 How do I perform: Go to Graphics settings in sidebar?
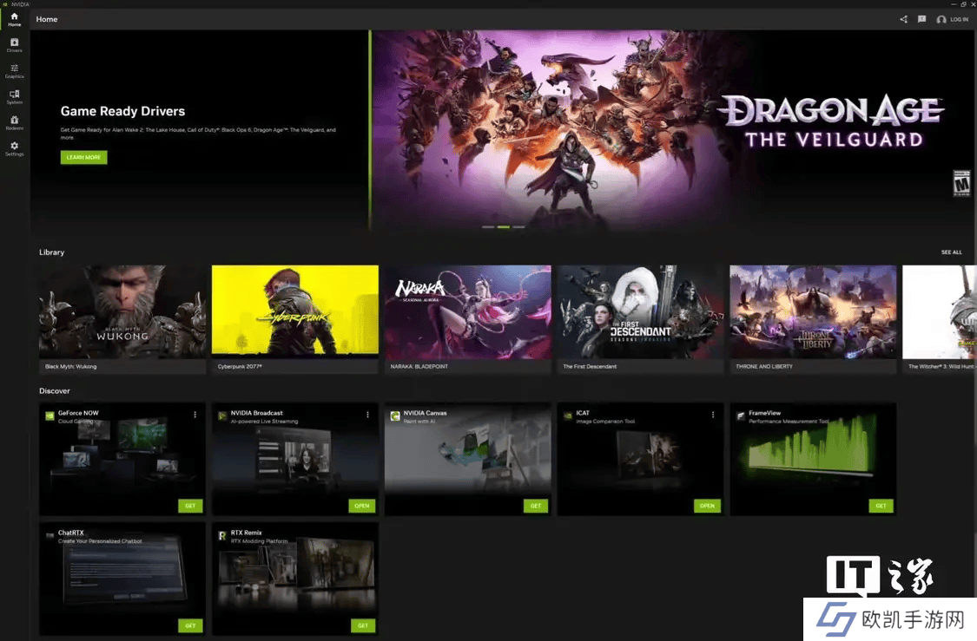[x=14, y=70]
